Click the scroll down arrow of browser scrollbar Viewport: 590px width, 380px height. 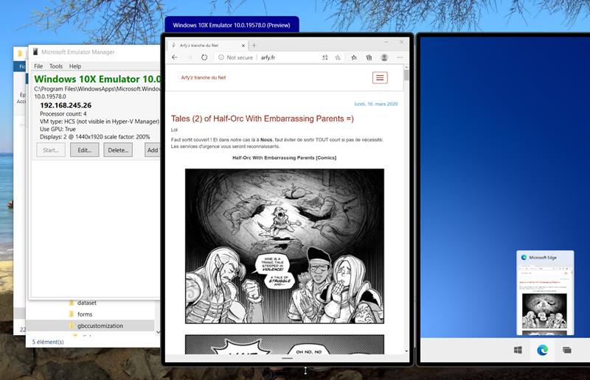coord(406,351)
